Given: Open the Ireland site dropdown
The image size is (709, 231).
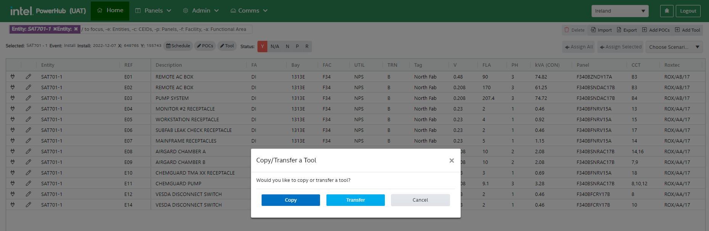Looking at the screenshot, I should click(620, 11).
